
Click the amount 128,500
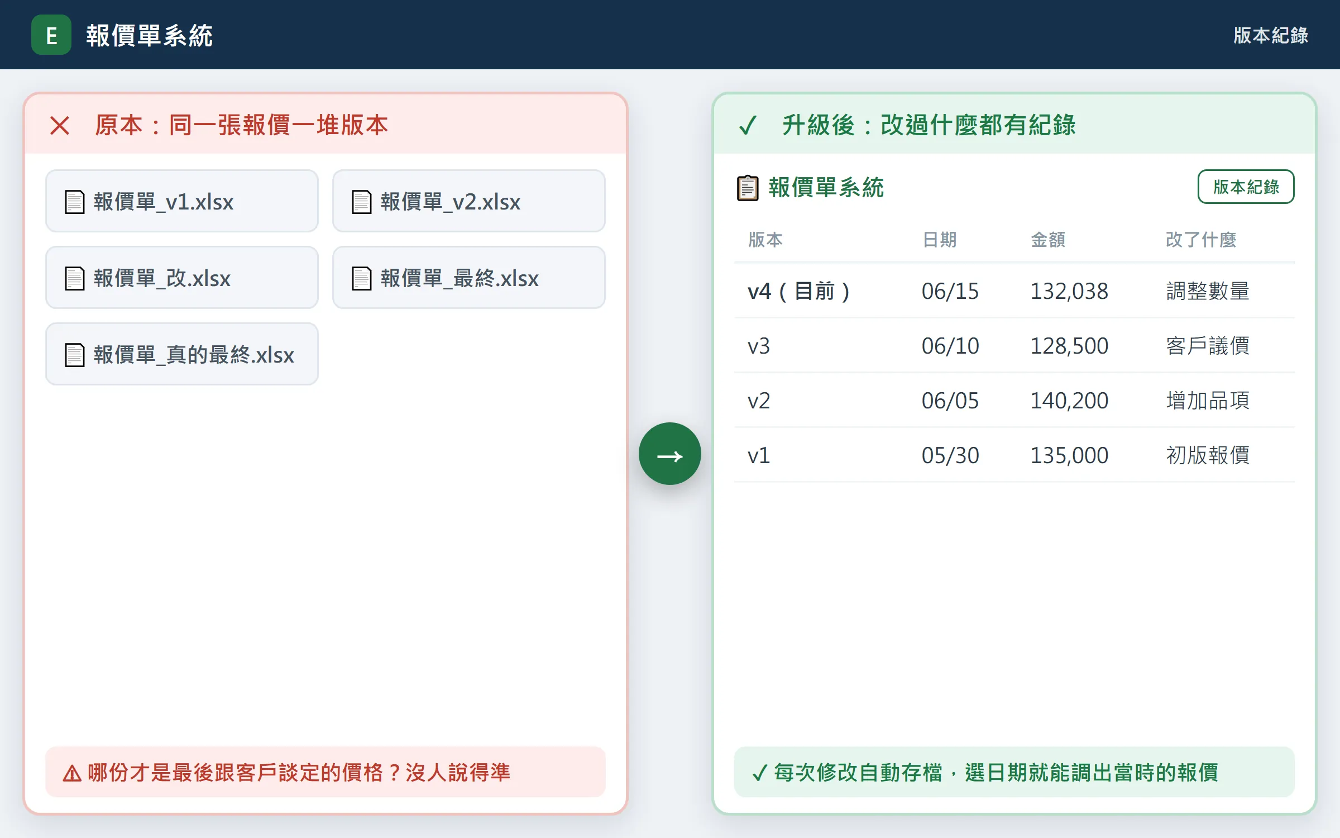(x=1069, y=346)
